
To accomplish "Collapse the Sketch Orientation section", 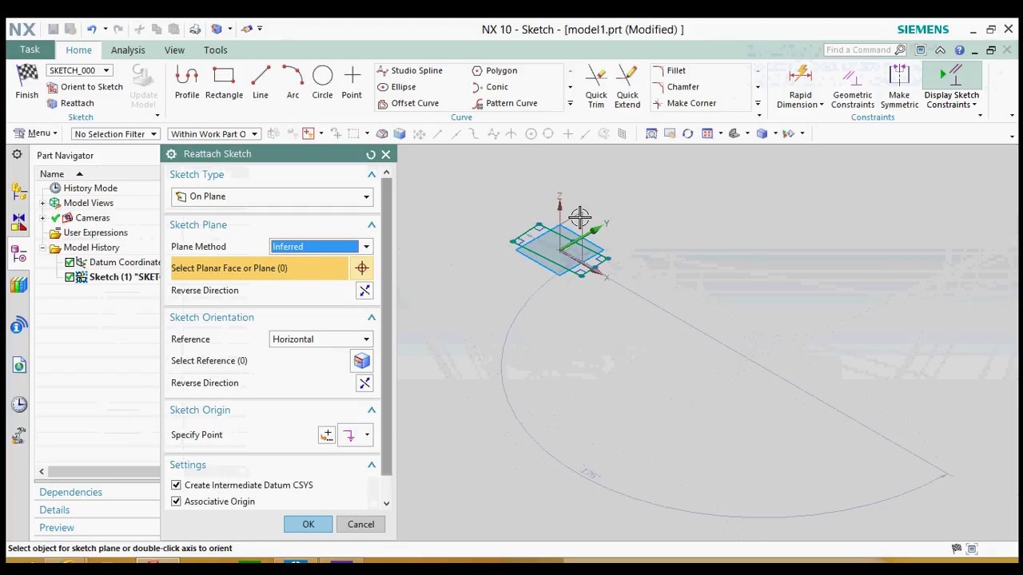I will [372, 318].
